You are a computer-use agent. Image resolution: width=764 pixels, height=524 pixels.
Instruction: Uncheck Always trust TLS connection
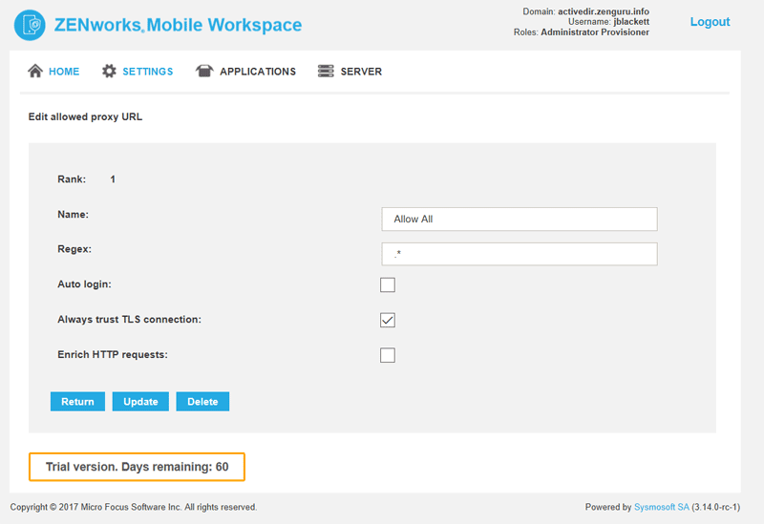[x=388, y=320]
